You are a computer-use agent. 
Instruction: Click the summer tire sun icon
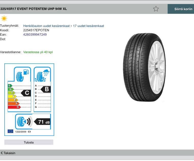[4, 19]
